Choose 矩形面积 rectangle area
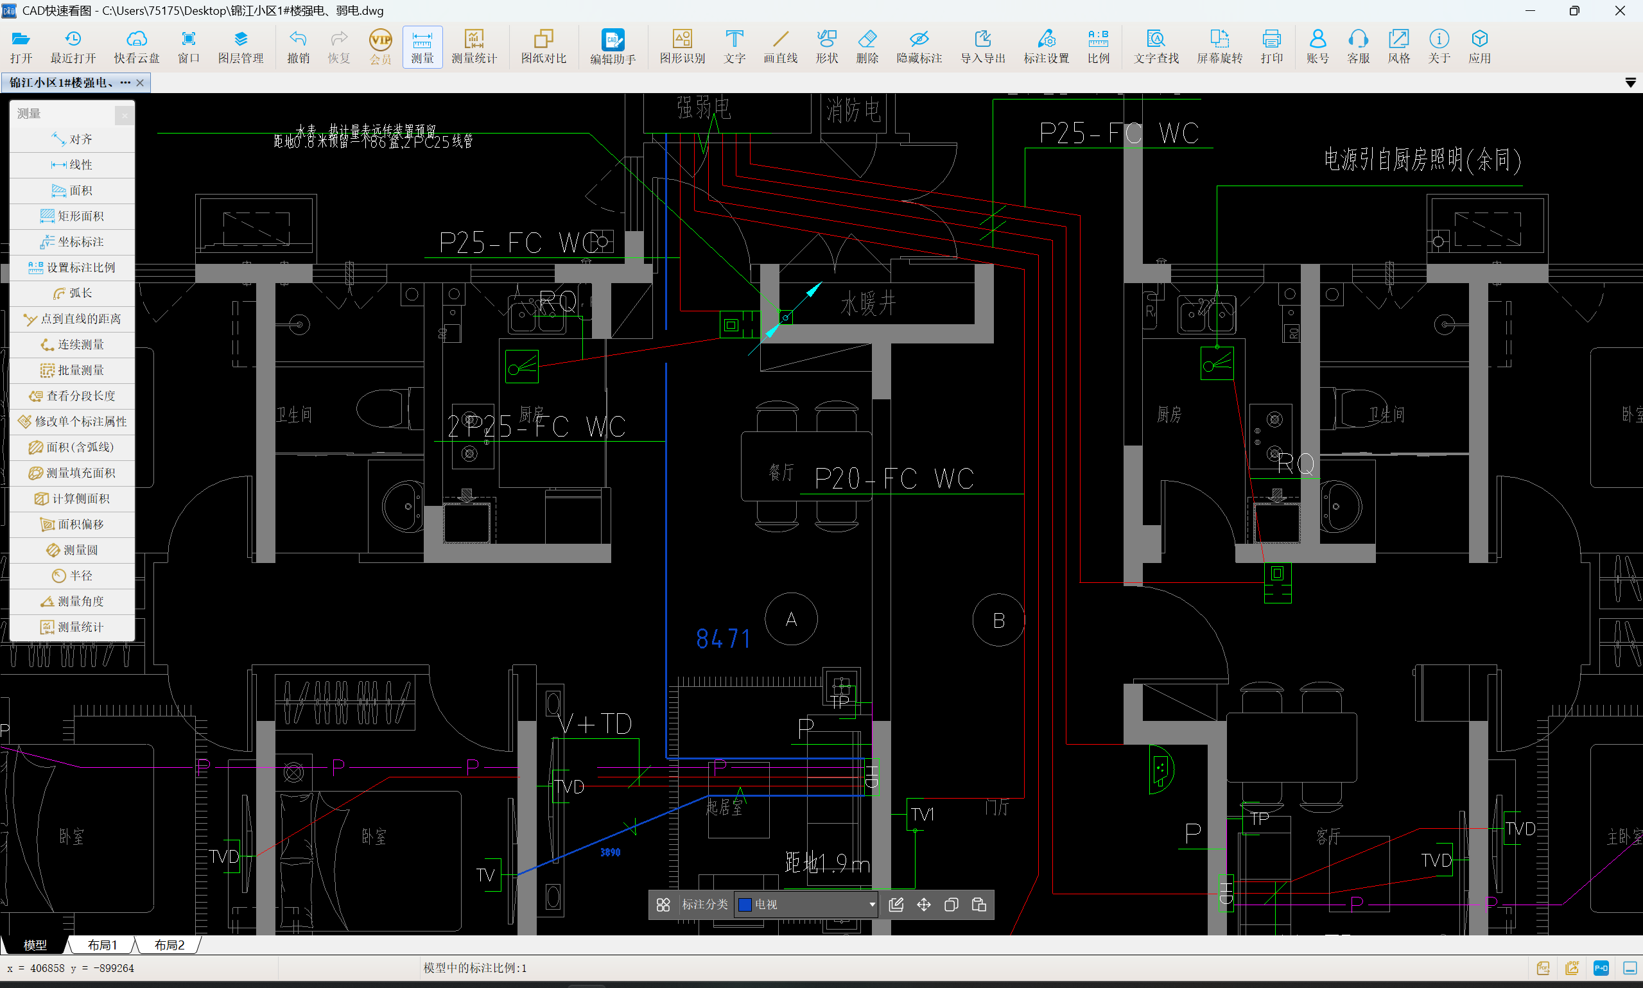This screenshot has height=988, width=1643. [x=72, y=216]
